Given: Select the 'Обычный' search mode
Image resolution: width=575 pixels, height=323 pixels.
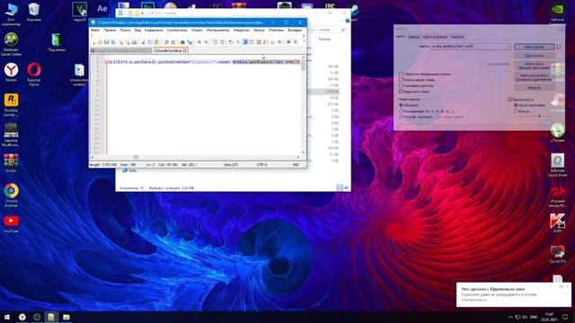Looking at the screenshot, I should pyautogui.click(x=401, y=105).
